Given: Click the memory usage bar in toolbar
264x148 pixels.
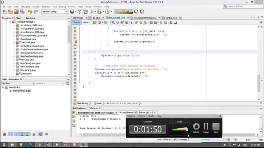Looking at the screenshot, I should click(124, 12).
